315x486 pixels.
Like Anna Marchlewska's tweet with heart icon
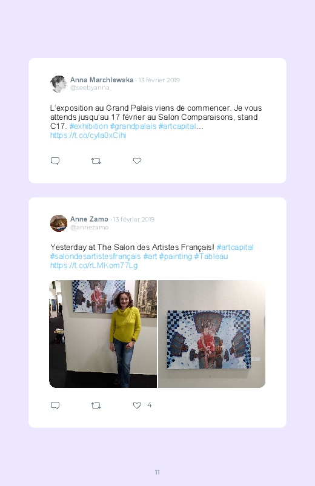137,160
